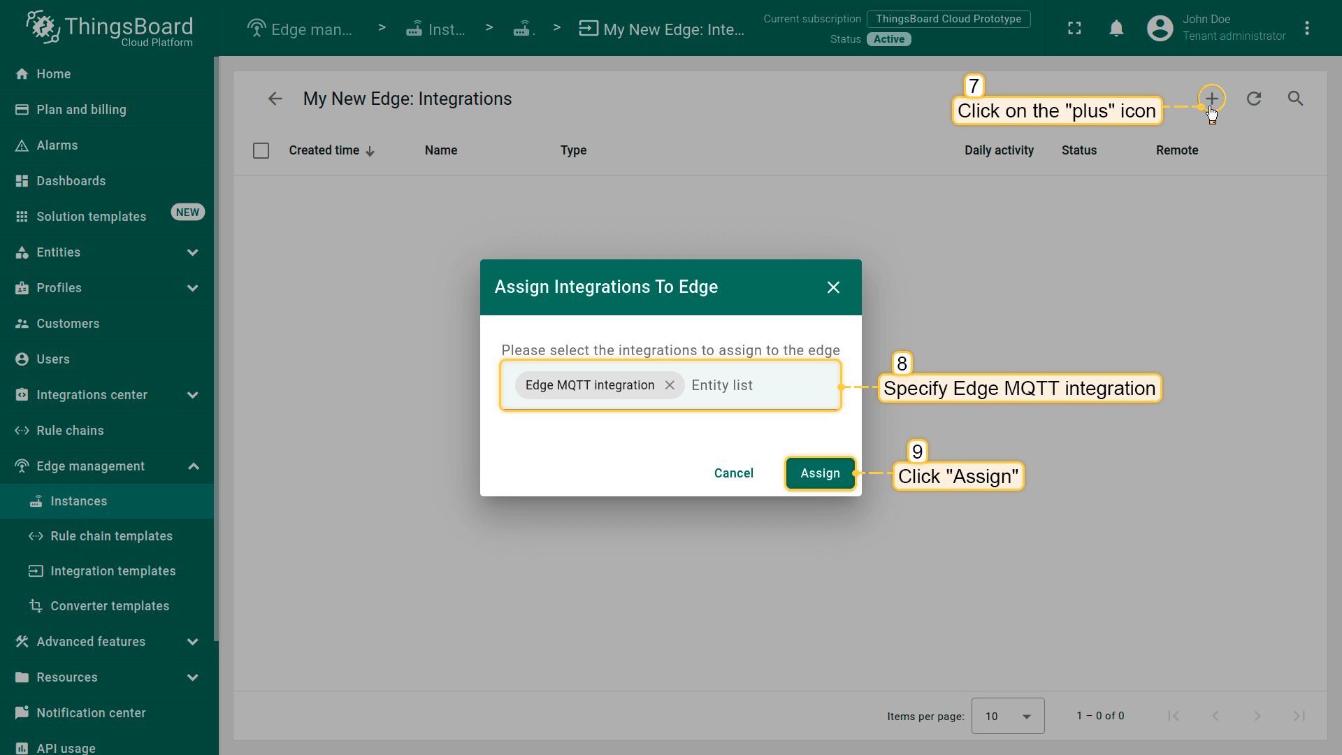The height and width of the screenshot is (755, 1342).
Task: Select all rows checkbox in table header
Action: pos(261,150)
